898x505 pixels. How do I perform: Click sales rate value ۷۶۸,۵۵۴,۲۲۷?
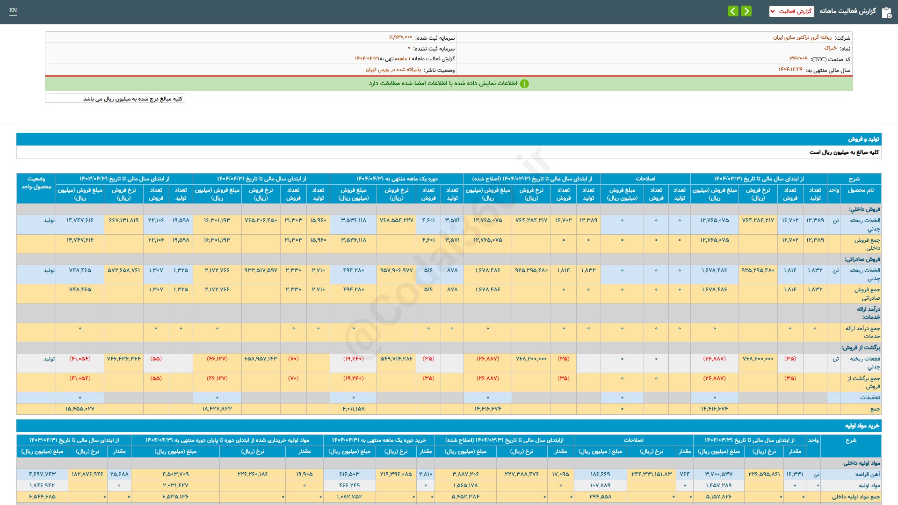pyautogui.click(x=396, y=220)
